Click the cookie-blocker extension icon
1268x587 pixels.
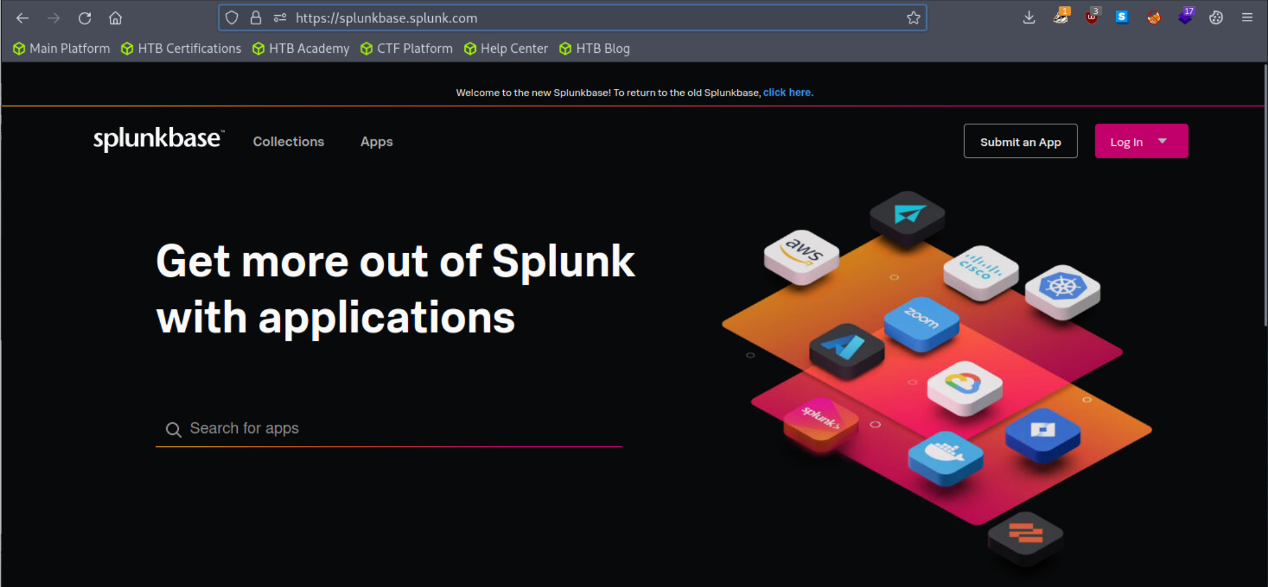[x=1154, y=18]
